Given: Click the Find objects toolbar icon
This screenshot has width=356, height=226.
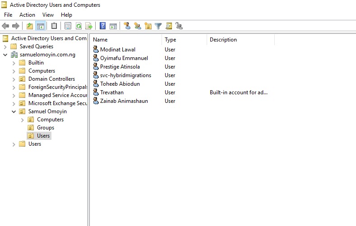Looking at the screenshot, I should tap(169, 26).
